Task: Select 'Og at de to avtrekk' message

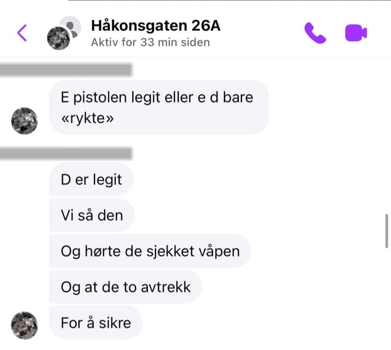Action: (x=126, y=287)
